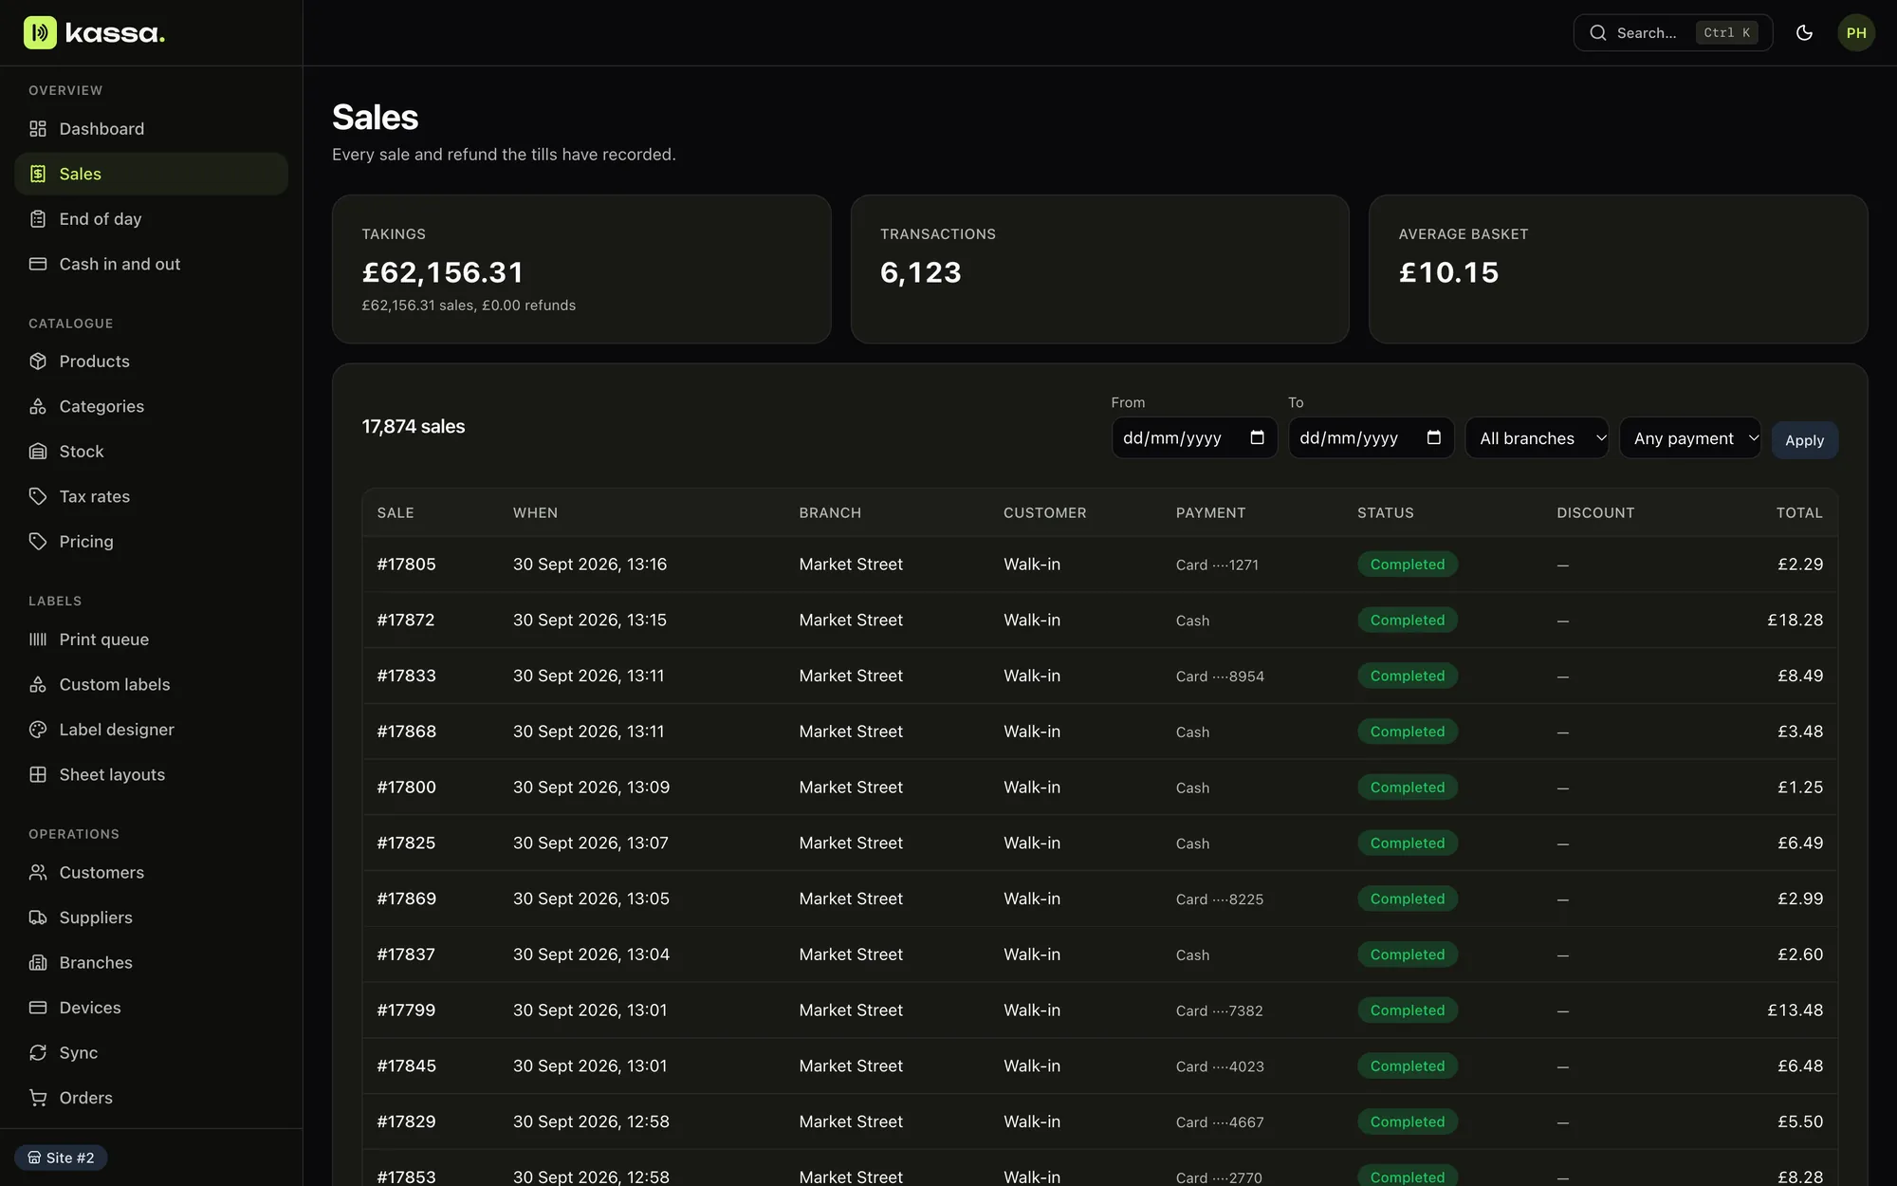Sort by the TOTAL column header
The width and height of the screenshot is (1897, 1186).
coord(1798,513)
